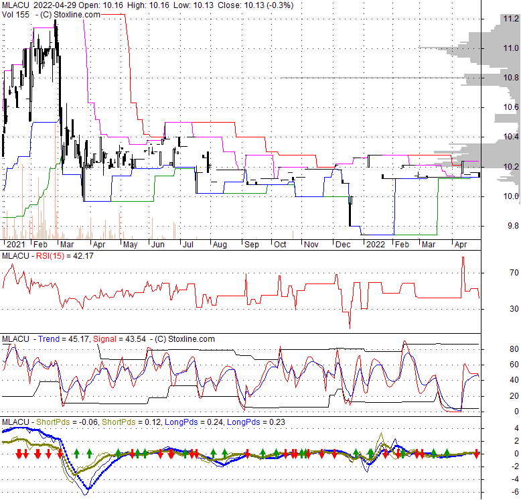Click the Jun month label on time axis
Viewport: 521px width, 500px height.
coord(158,245)
